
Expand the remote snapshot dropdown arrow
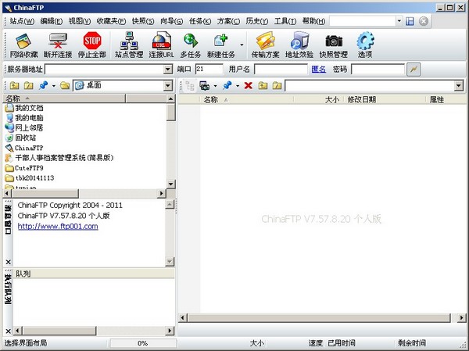coord(215,86)
